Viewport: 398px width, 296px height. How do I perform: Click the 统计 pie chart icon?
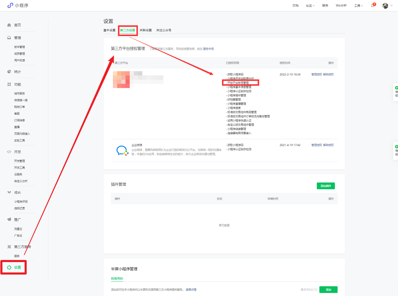[9, 72]
